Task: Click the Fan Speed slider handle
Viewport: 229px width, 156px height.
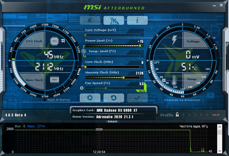Action: (106, 88)
